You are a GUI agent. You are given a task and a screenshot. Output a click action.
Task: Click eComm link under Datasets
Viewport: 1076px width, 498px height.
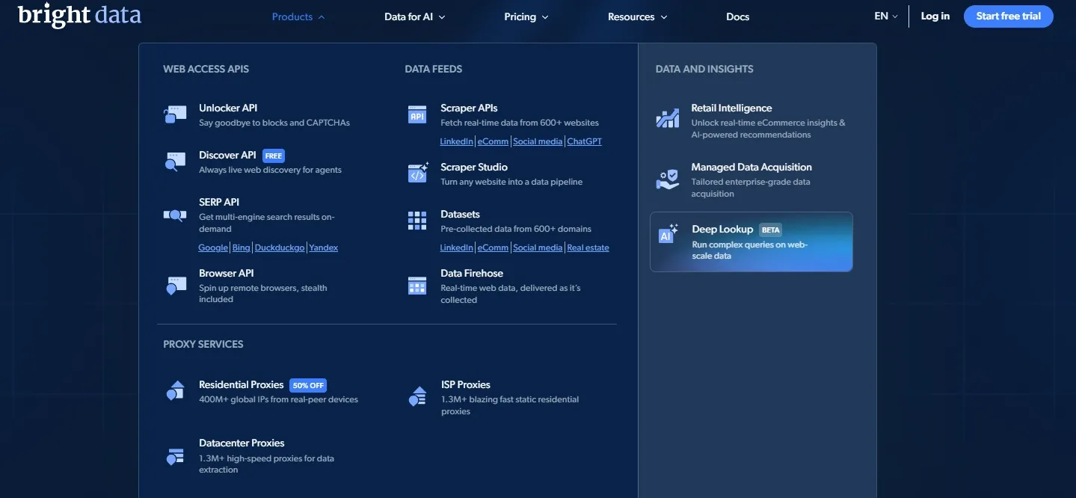493,248
